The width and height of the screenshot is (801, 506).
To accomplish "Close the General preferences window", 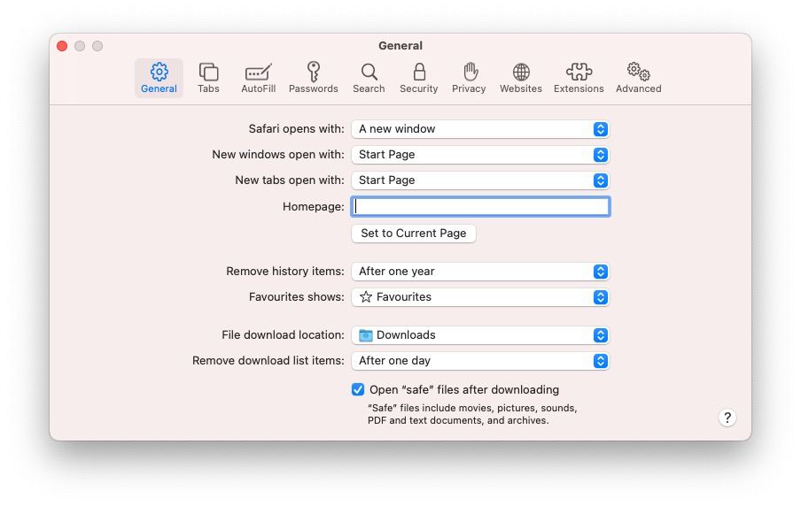I will coord(62,46).
